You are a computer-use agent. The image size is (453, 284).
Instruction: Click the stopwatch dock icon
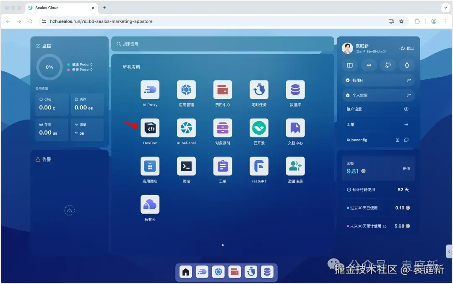tap(251, 272)
